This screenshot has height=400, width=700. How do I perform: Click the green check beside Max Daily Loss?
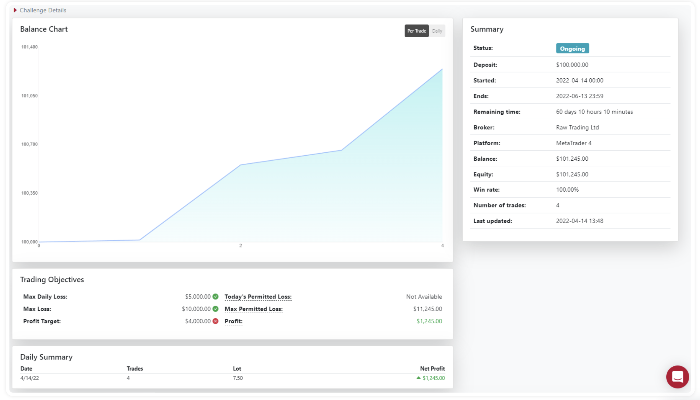(216, 296)
